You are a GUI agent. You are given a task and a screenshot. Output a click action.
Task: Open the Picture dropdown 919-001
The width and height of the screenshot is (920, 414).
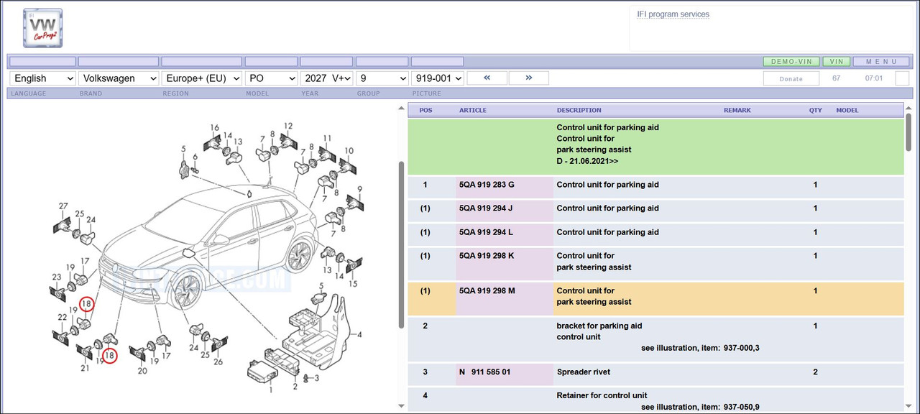tap(438, 78)
